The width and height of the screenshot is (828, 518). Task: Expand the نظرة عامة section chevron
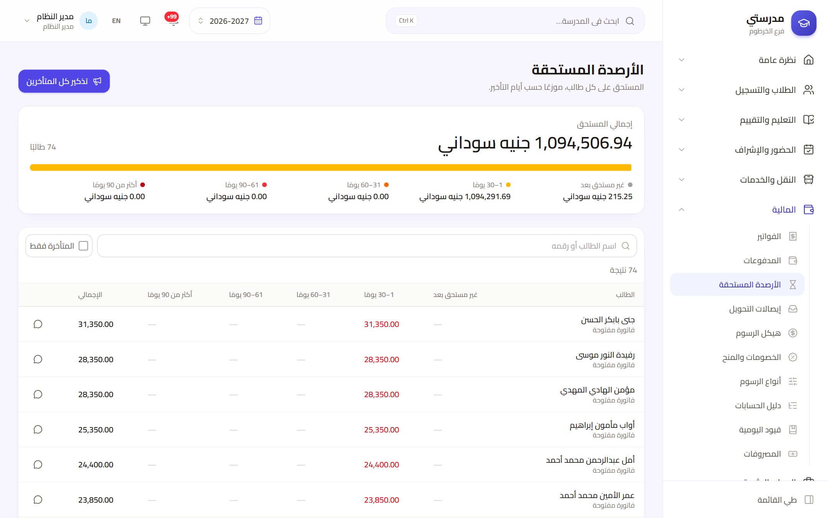pos(681,60)
